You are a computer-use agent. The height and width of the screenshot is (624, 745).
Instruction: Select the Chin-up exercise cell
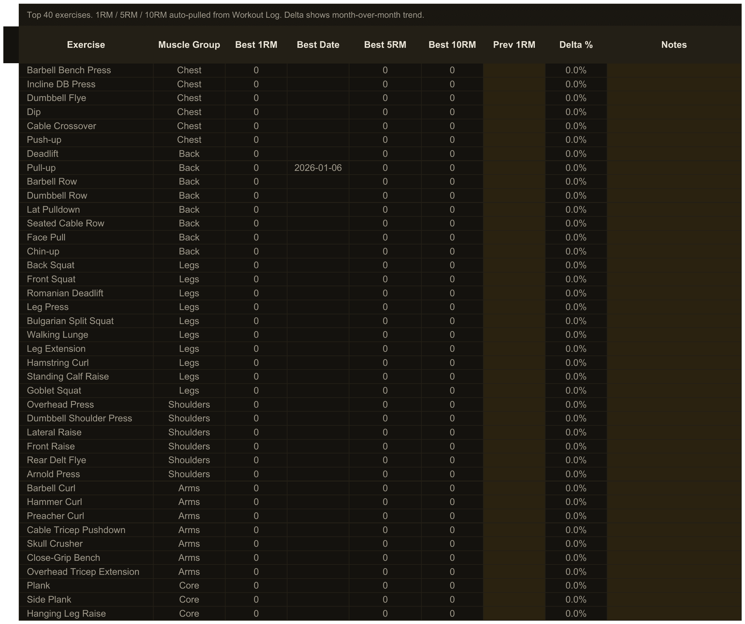click(x=86, y=251)
